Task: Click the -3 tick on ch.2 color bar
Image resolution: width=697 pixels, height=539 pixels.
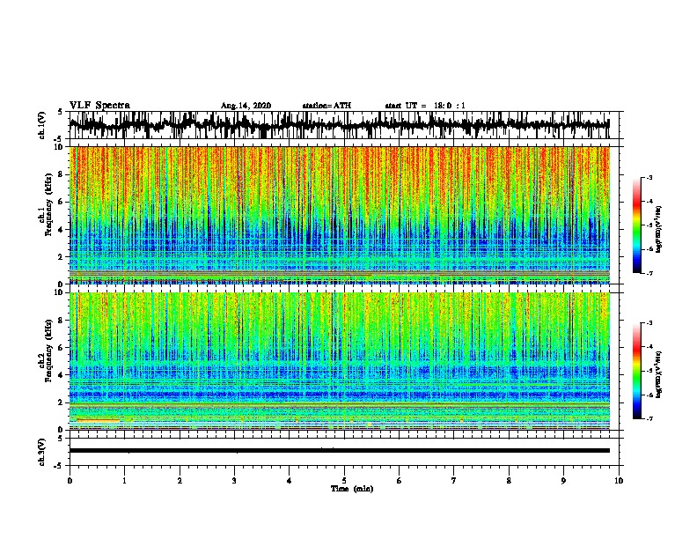Action: pos(649,323)
